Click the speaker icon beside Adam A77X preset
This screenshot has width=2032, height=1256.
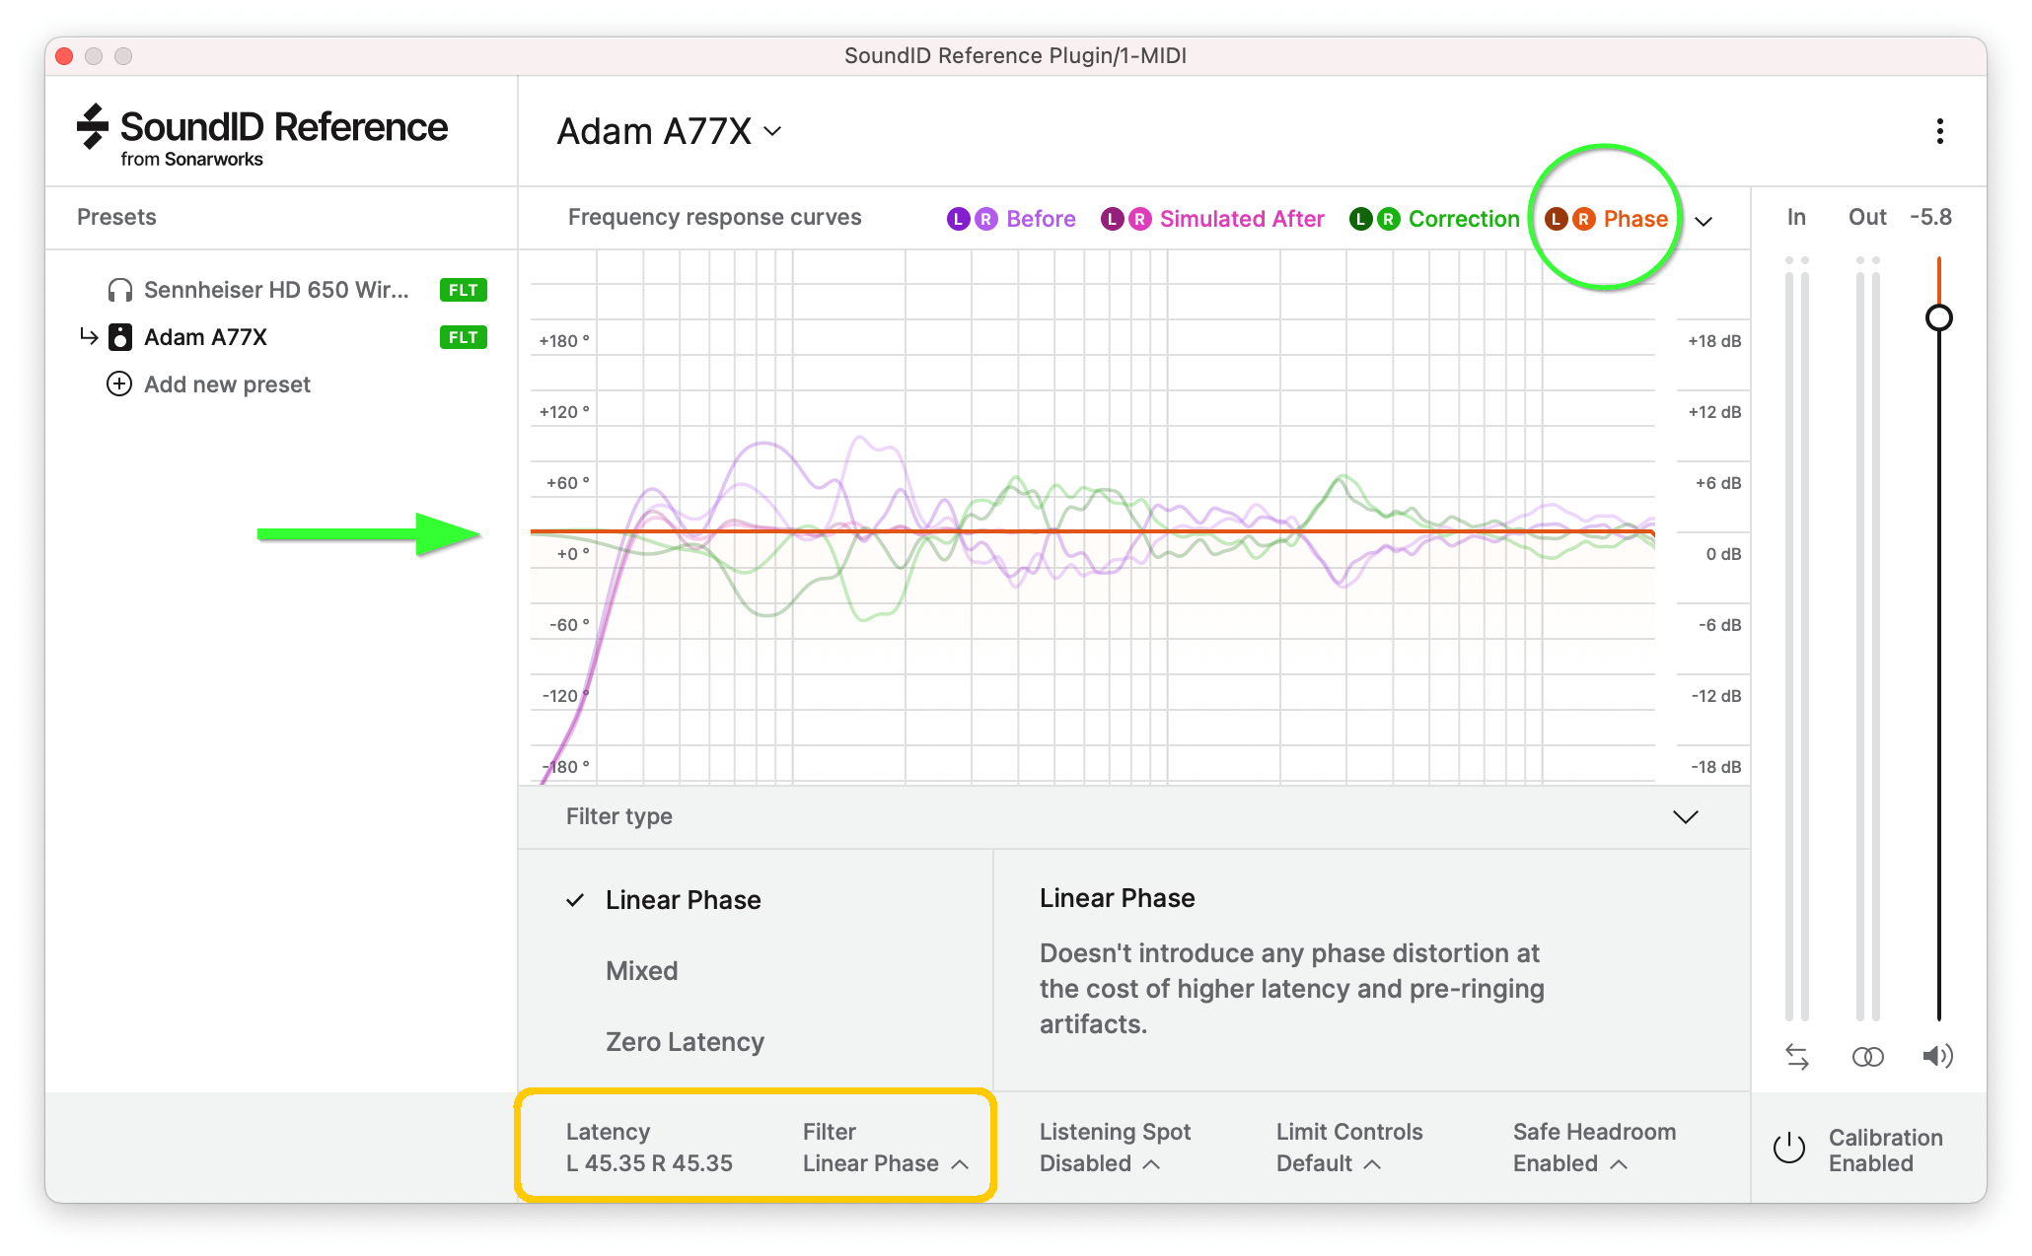pos(120,337)
